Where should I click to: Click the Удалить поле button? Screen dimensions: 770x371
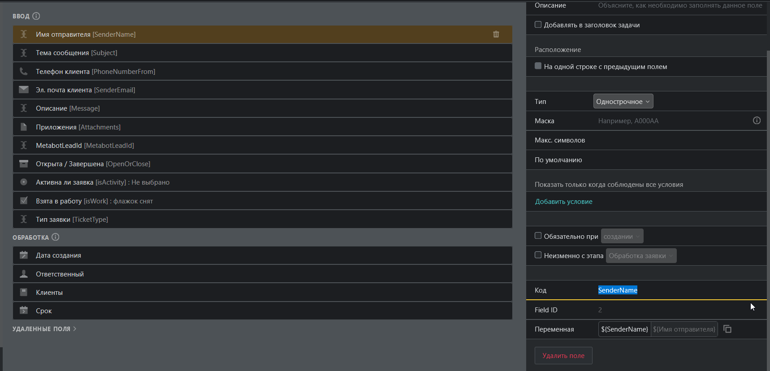[563, 355]
